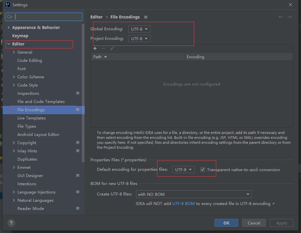Click the search magnifier icon
This screenshot has height=233, width=301.
pyautogui.click(x=10, y=17)
